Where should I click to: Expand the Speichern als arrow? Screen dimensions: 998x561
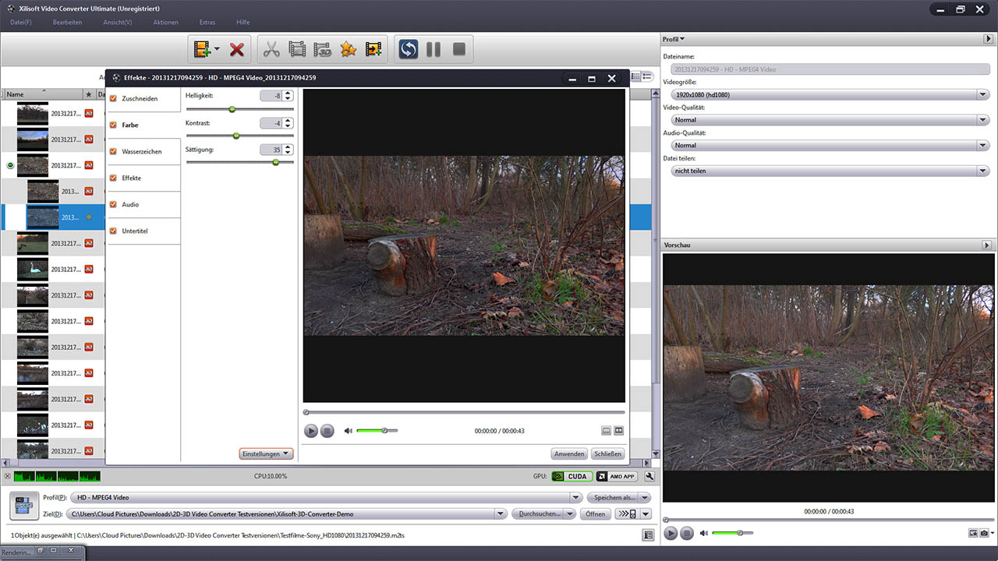click(x=645, y=497)
